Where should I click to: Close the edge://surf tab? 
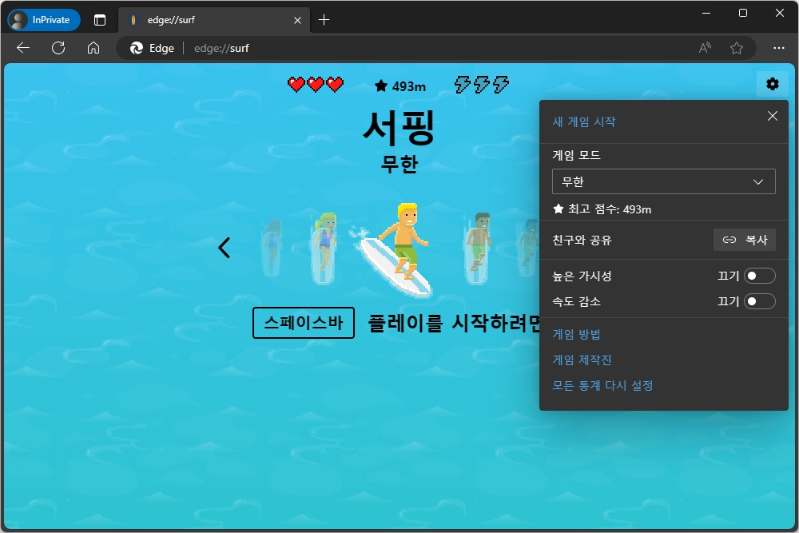click(x=297, y=21)
